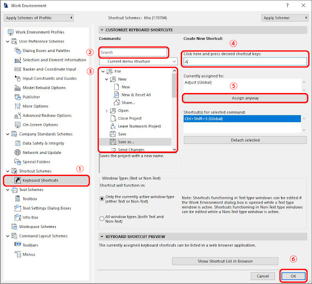Select the Toolbars icon

(17, 244)
